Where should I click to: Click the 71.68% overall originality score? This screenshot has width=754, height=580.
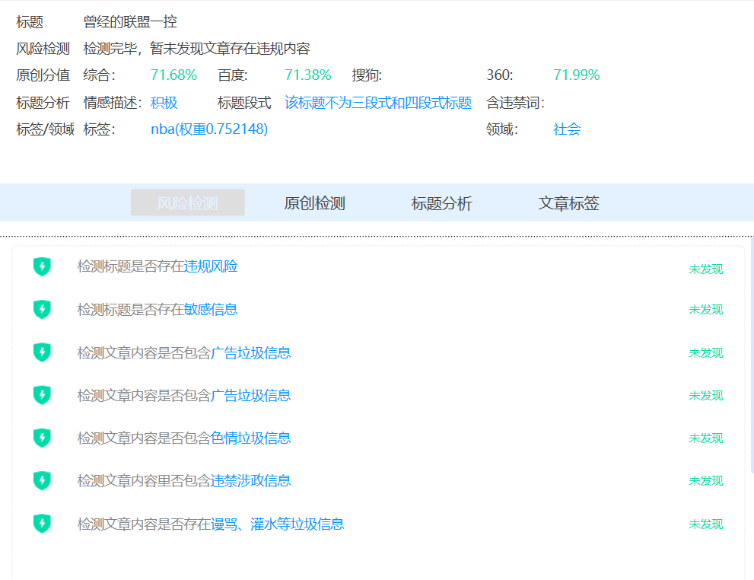[173, 75]
